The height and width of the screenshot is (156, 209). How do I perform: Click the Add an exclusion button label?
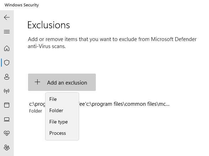click(x=67, y=83)
